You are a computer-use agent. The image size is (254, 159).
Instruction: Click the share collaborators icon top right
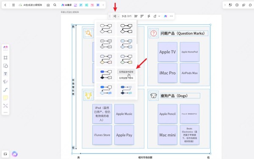tap(243, 5)
